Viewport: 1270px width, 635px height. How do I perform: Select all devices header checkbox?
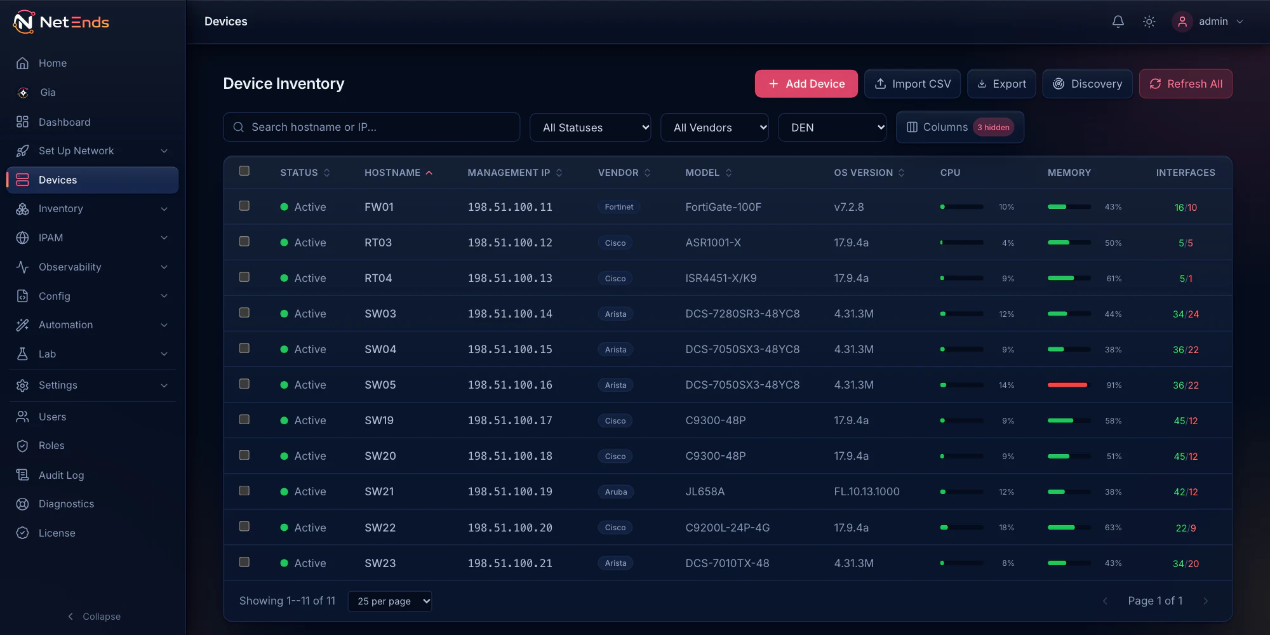point(244,171)
